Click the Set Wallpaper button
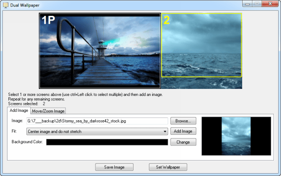Screen dimensions: 281x176 pyautogui.click(x=168, y=167)
